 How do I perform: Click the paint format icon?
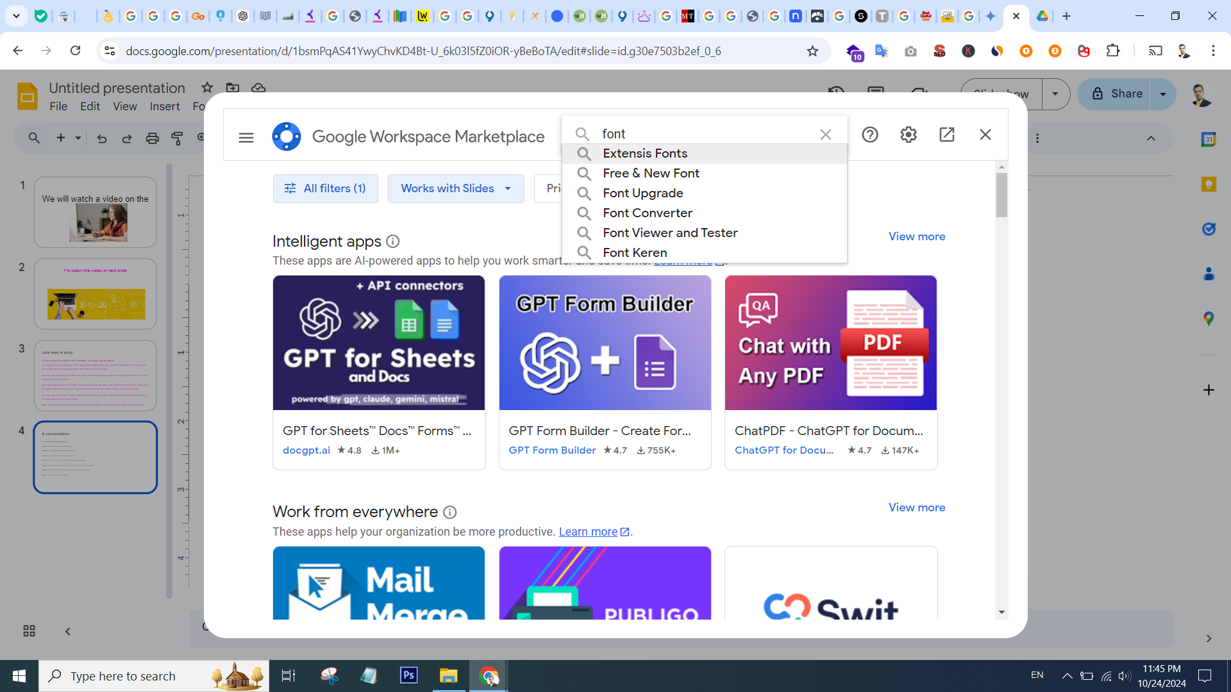[177, 138]
